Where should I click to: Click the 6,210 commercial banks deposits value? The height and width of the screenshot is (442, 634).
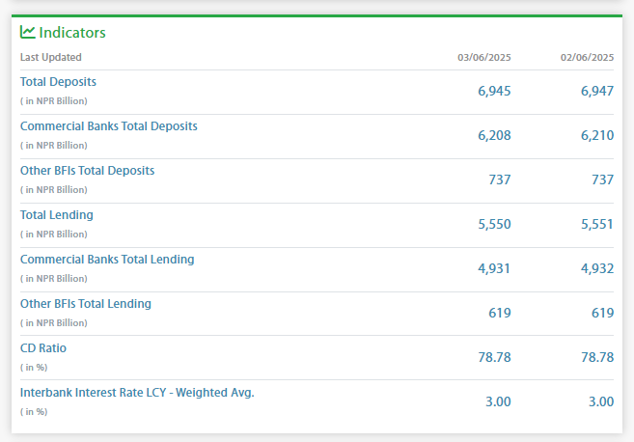point(597,135)
